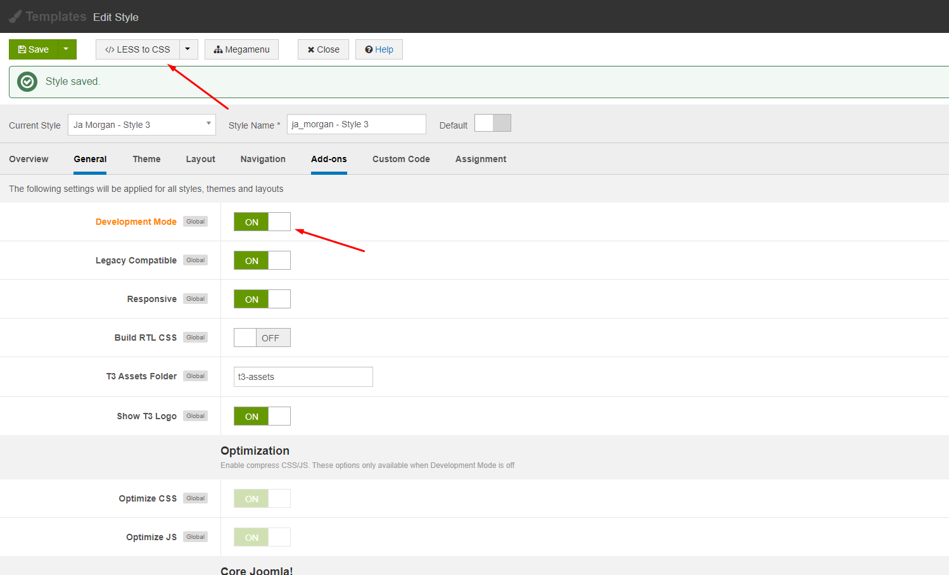The image size is (949, 575).
Task: Click the Optimize CSS label
Action: pos(148,498)
